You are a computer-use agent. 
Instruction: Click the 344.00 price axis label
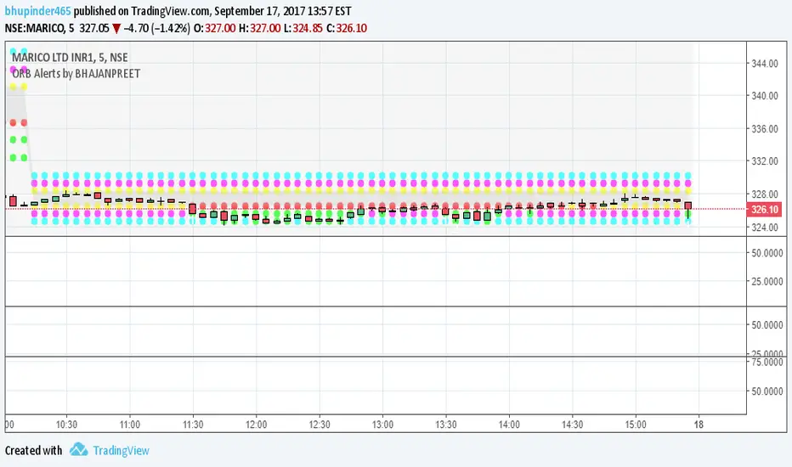[x=765, y=64]
